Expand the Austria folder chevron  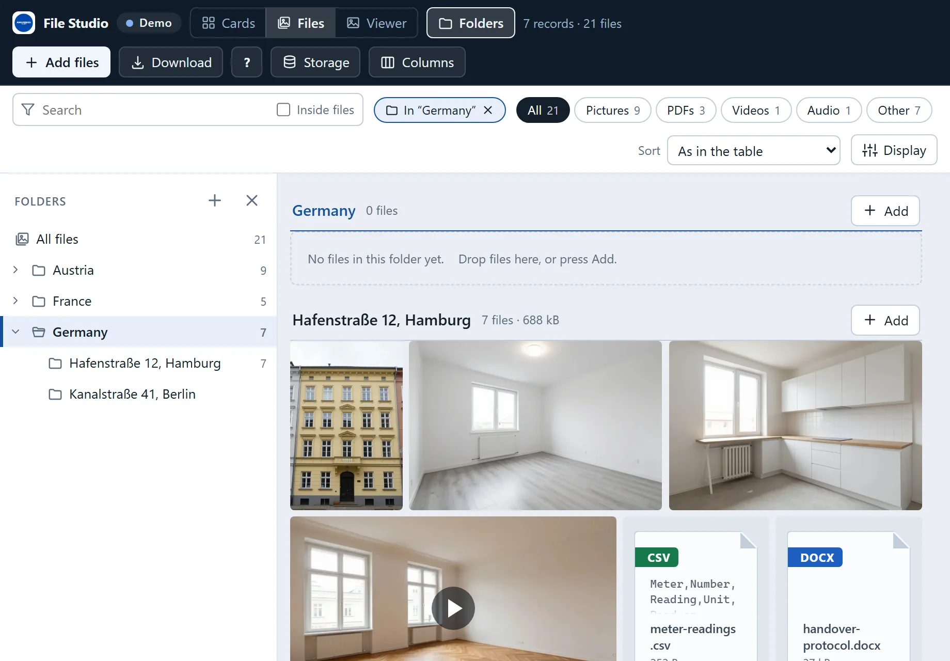pyautogui.click(x=15, y=270)
